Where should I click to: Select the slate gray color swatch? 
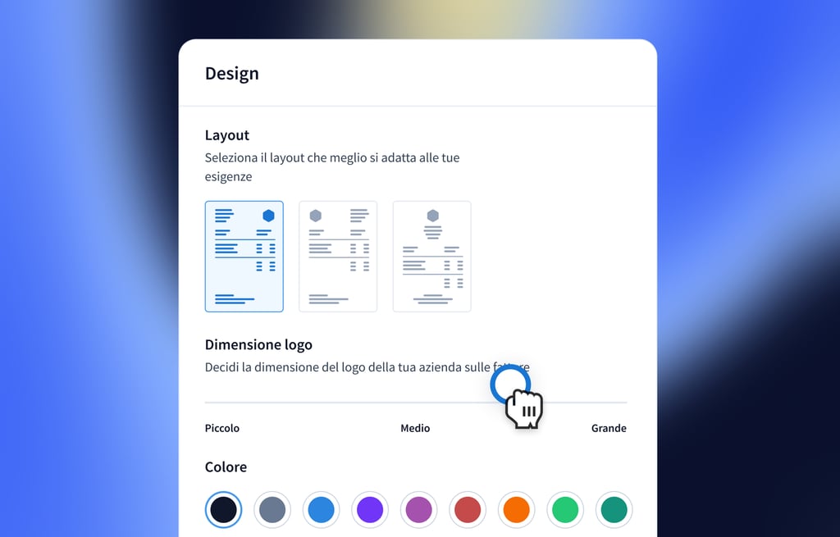(272, 510)
